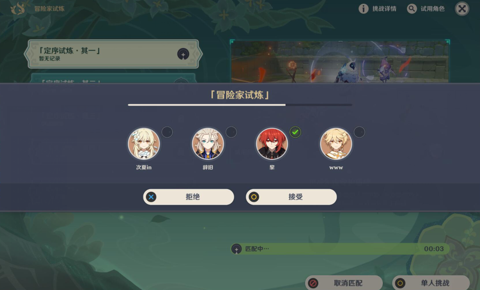Cancel matchmaking via 取消匹配

coord(344,282)
